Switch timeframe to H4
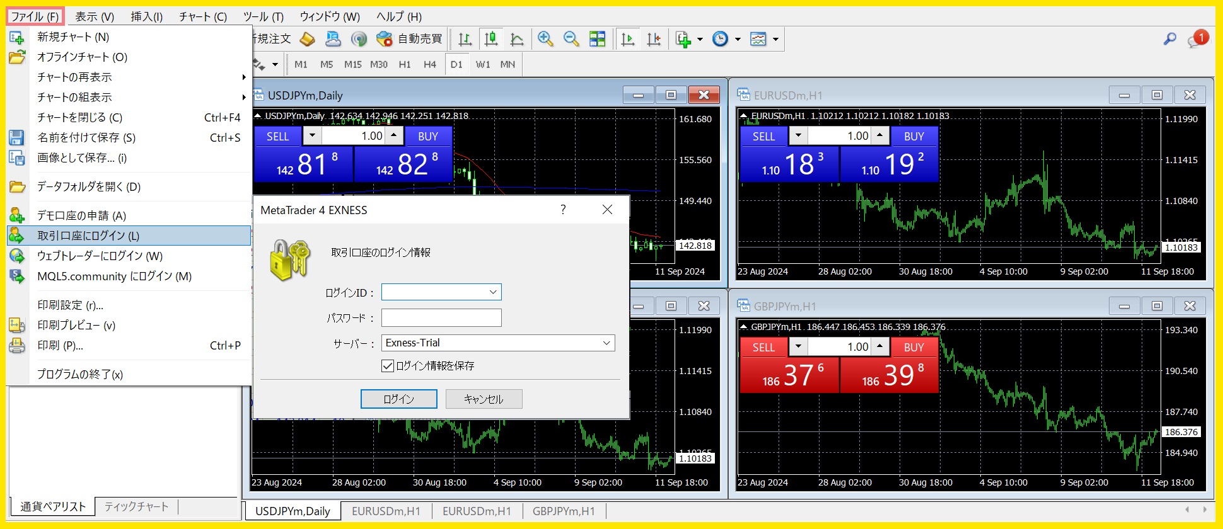Viewport: 1223px width, 529px height. pyautogui.click(x=430, y=64)
